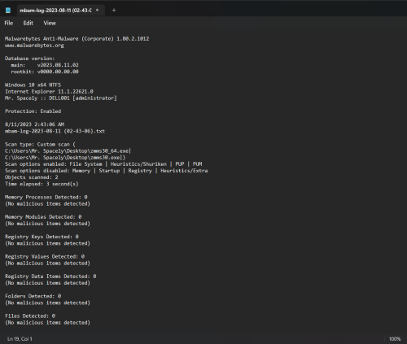
Task: Open the File menu
Action: [9, 23]
